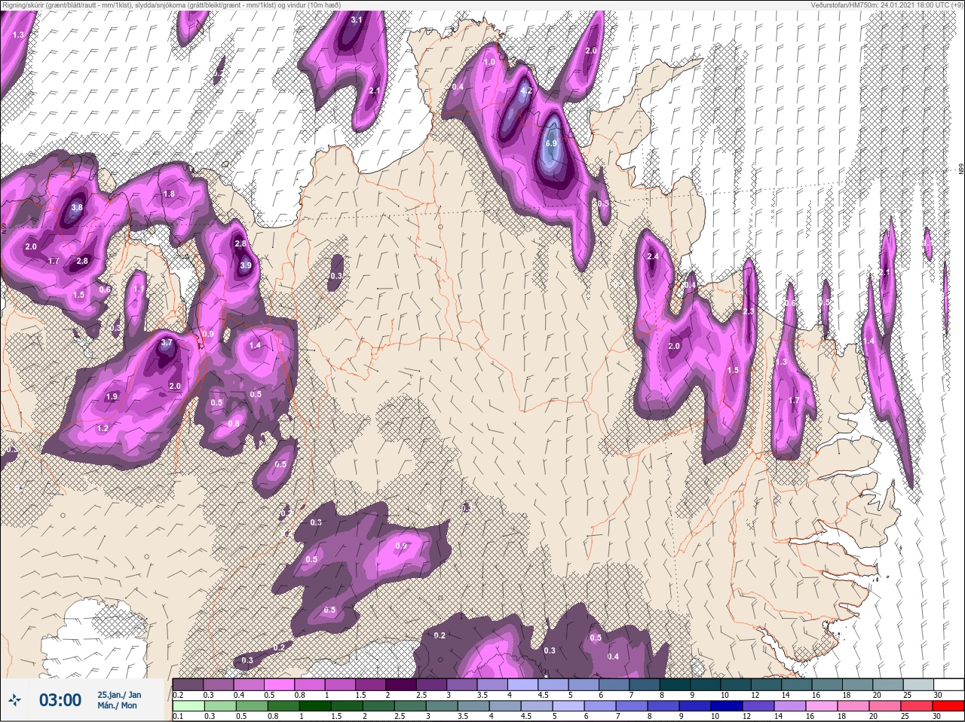Pick the rain legend swatch between 2 and 2.5
965x722 pixels.
tap(379, 706)
